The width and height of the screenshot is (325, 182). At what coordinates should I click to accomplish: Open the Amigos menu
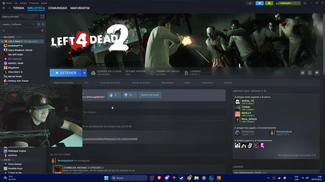[23, 3]
